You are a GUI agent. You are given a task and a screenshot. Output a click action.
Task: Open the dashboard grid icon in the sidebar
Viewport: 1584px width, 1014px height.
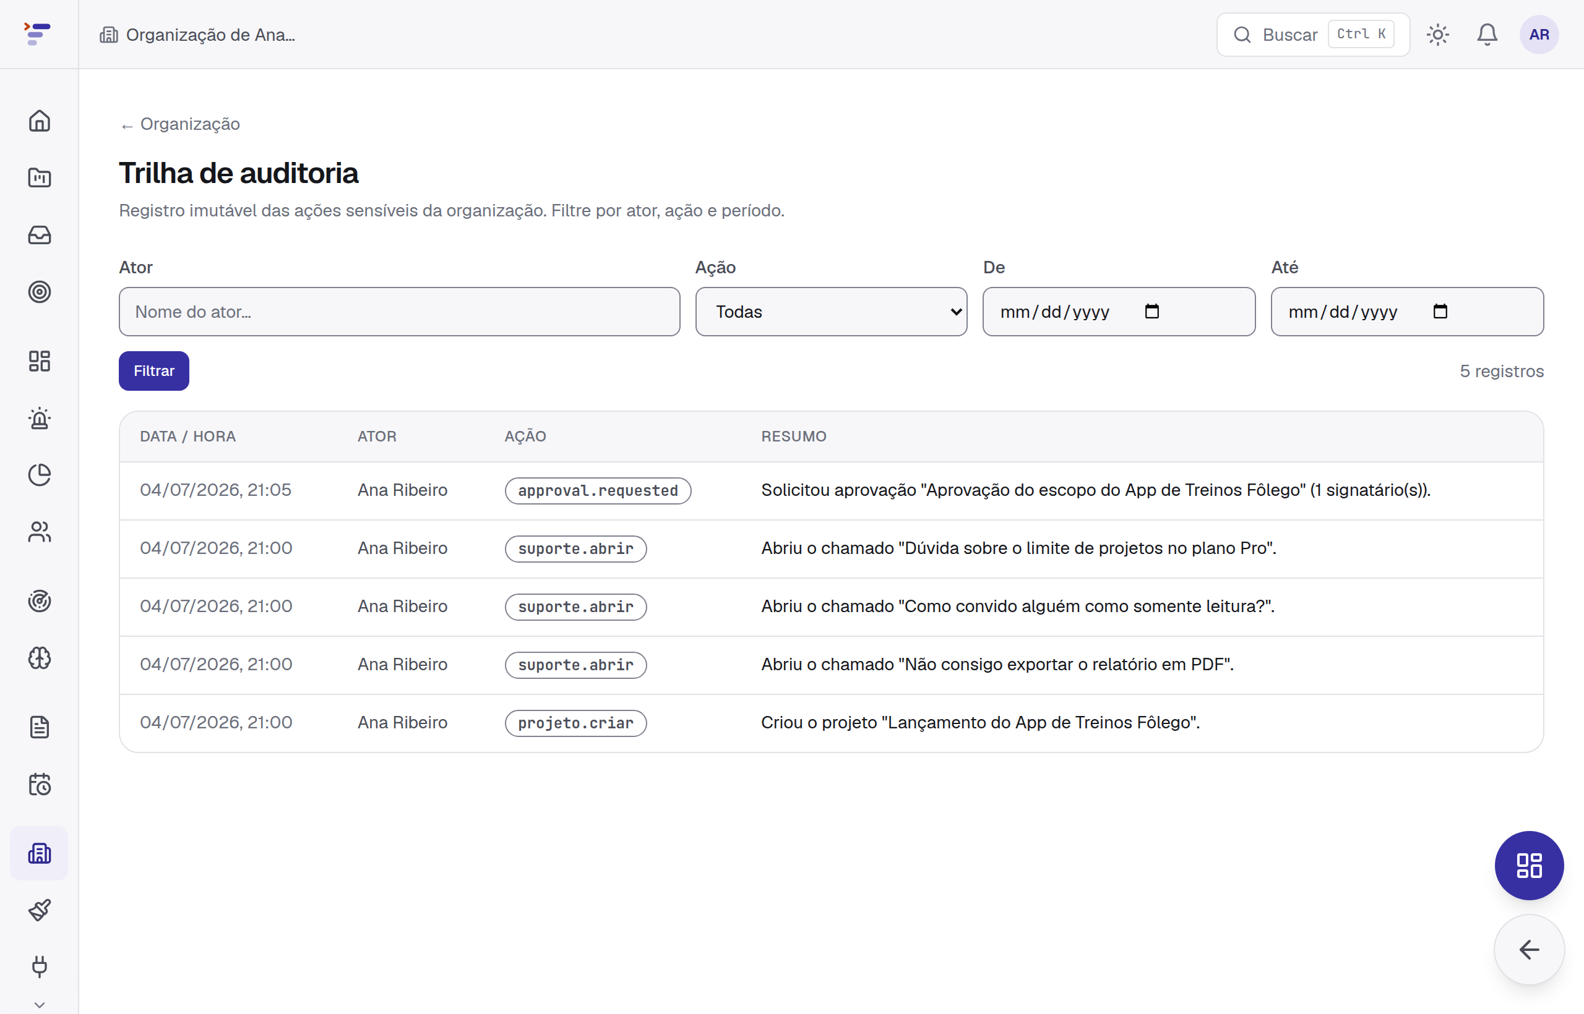40,361
